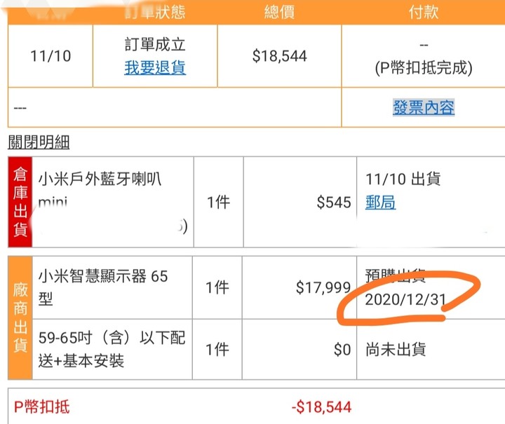Image resolution: width=505 pixels, height=424 pixels.
Task: Click the 我要退貨 return link
Action: [155, 67]
